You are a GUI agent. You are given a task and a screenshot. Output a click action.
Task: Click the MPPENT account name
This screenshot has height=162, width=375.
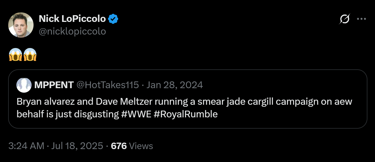click(54, 85)
